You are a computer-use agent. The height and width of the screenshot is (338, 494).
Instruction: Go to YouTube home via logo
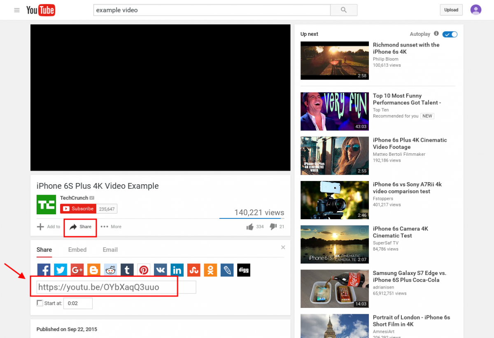point(41,10)
